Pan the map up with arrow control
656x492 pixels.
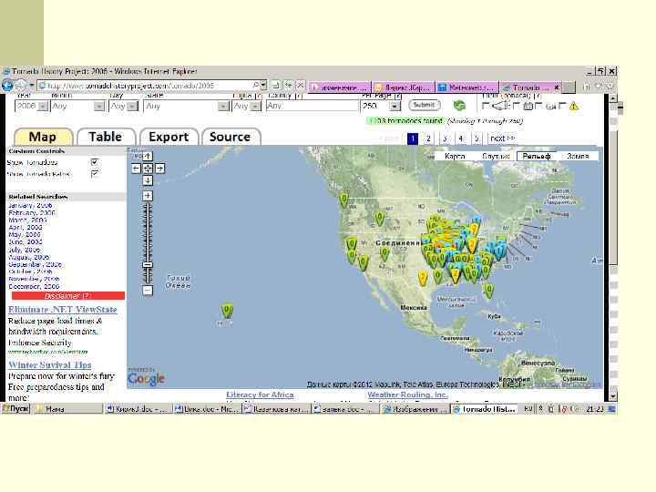[148, 156]
